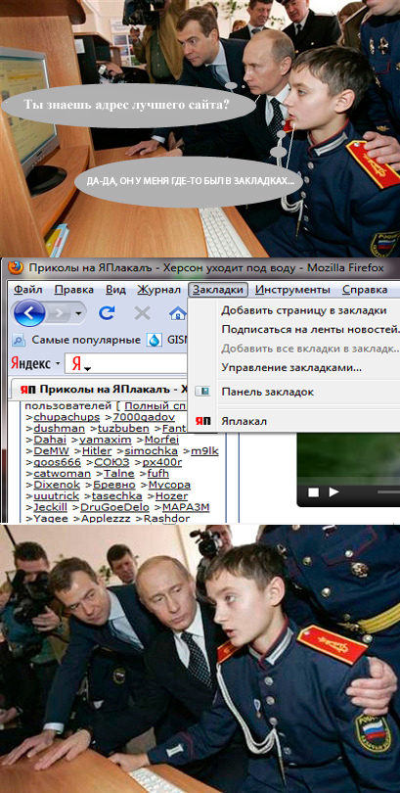
Task: Open user yamaxim profile link
Action: (x=106, y=440)
